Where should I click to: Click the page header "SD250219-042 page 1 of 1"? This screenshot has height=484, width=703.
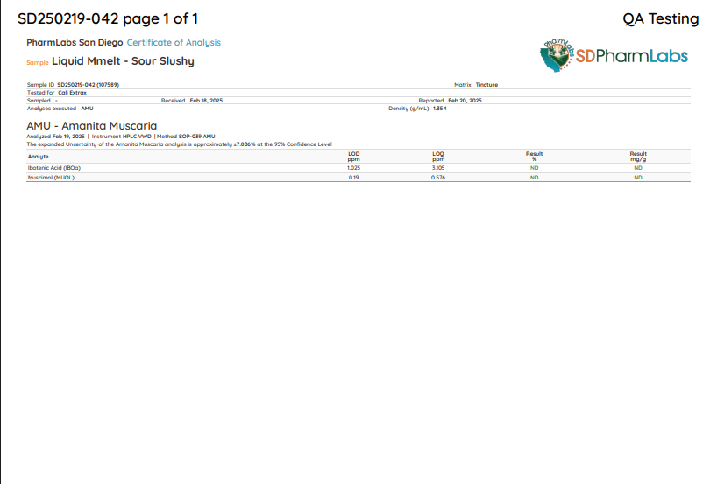(x=108, y=18)
